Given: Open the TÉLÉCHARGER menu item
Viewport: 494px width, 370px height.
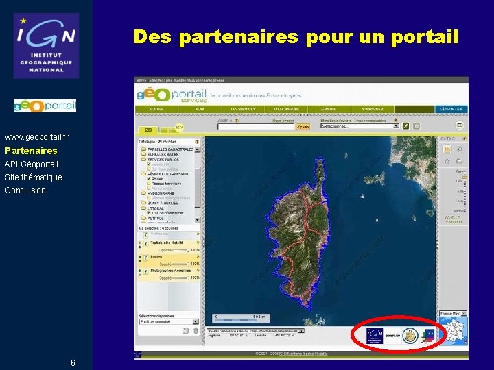Looking at the screenshot, I should 286,109.
